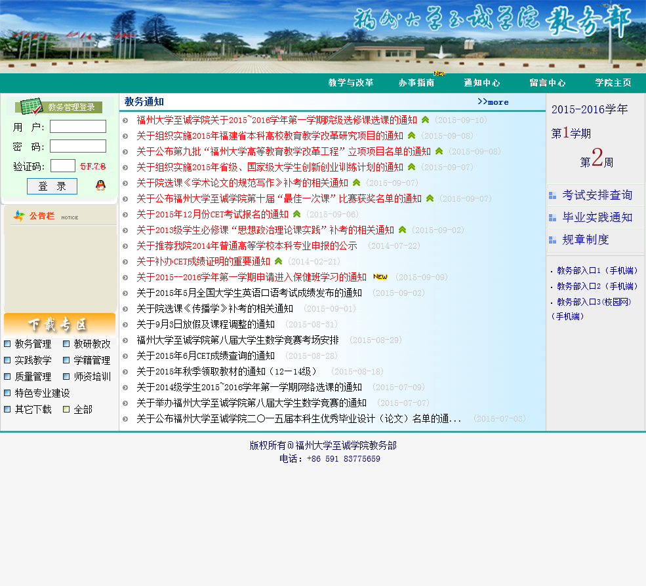Click the QQ penguin icon beside login

pyautogui.click(x=100, y=185)
